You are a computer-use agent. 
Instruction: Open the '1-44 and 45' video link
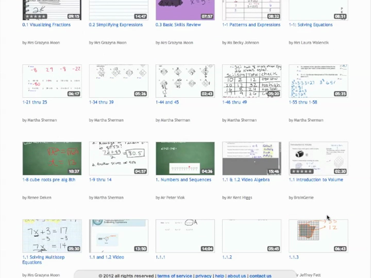point(167,103)
